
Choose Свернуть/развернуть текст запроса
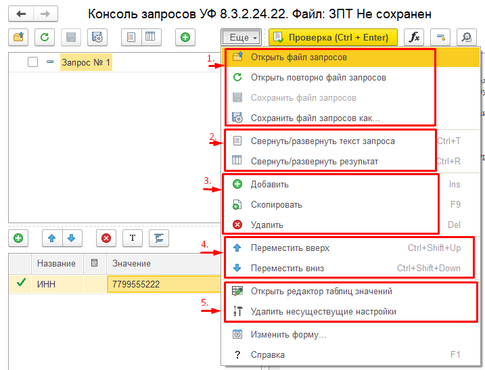[350, 141]
